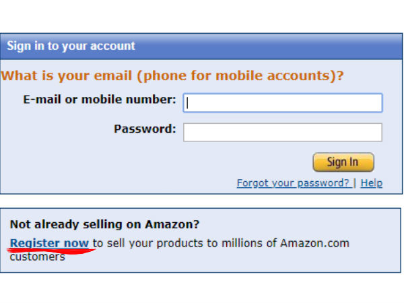Click the "Password:" field label
The image size is (404, 303).
coord(145,129)
